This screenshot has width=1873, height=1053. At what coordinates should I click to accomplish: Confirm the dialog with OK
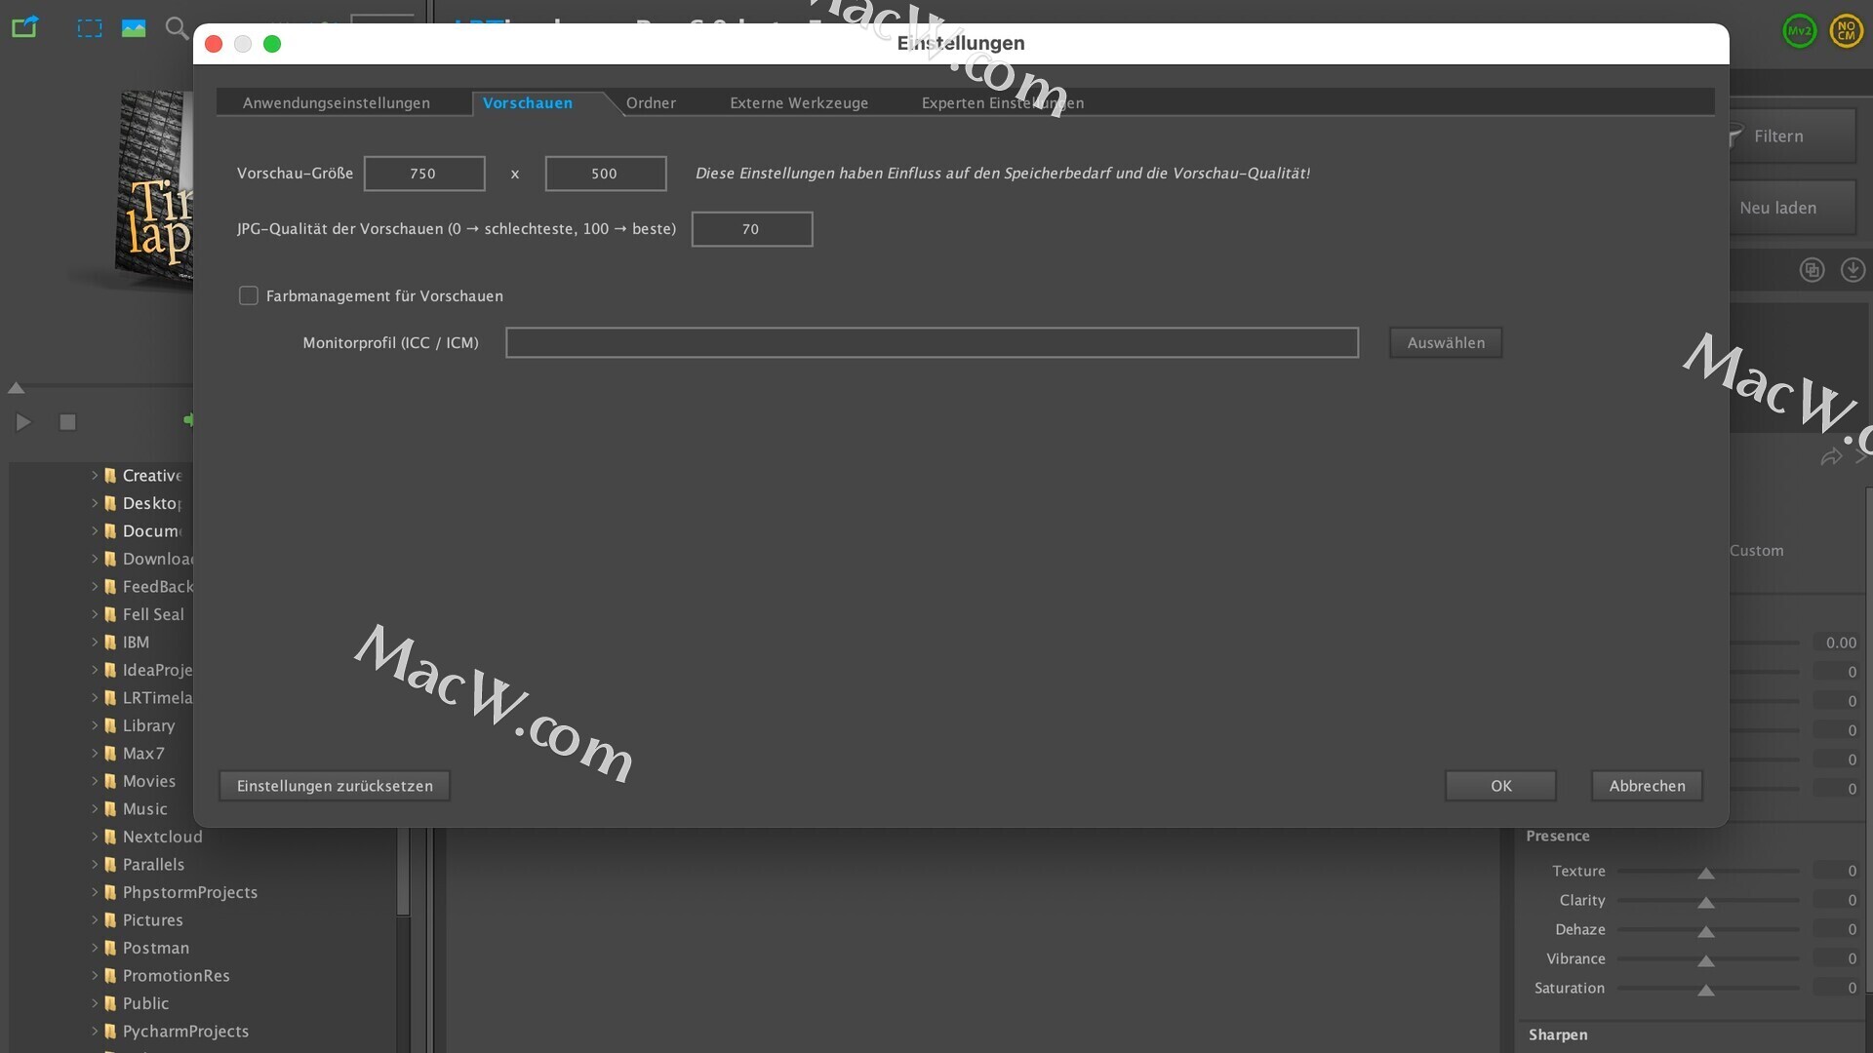click(x=1500, y=786)
